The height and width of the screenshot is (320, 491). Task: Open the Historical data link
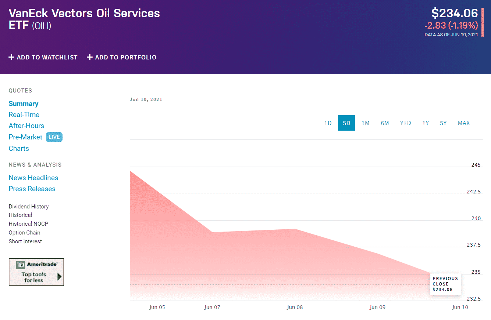coord(20,215)
